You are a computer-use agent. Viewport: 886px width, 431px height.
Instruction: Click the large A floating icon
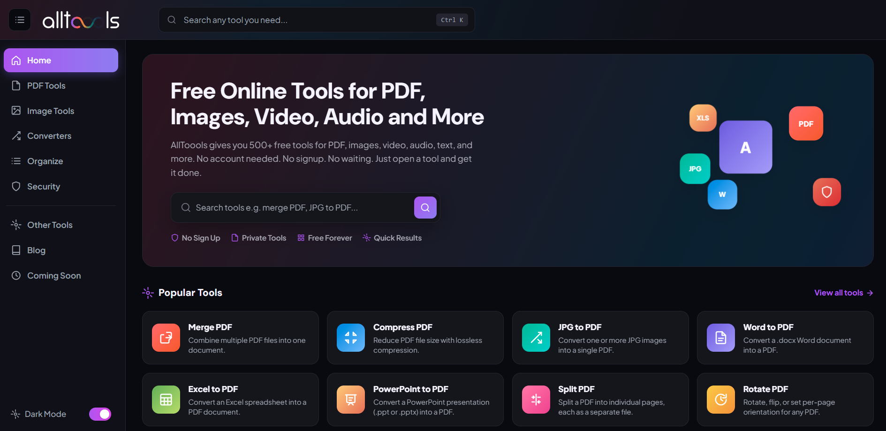pyautogui.click(x=746, y=147)
